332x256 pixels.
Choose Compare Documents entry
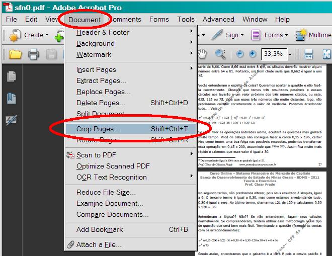(130, 214)
